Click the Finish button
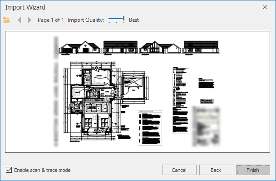The height and width of the screenshot is (181, 276). point(253,170)
